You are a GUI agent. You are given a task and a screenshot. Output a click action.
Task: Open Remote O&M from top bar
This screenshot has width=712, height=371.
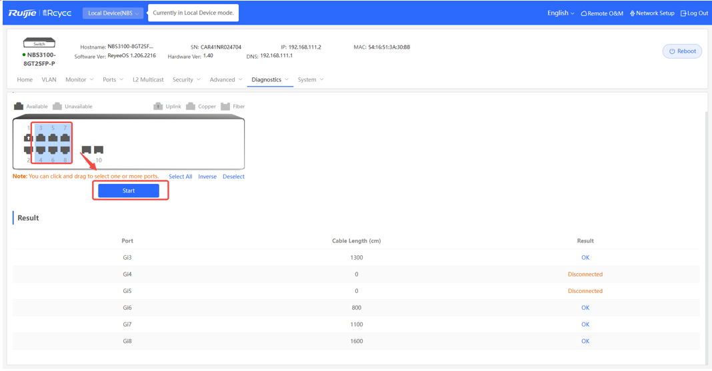click(602, 13)
